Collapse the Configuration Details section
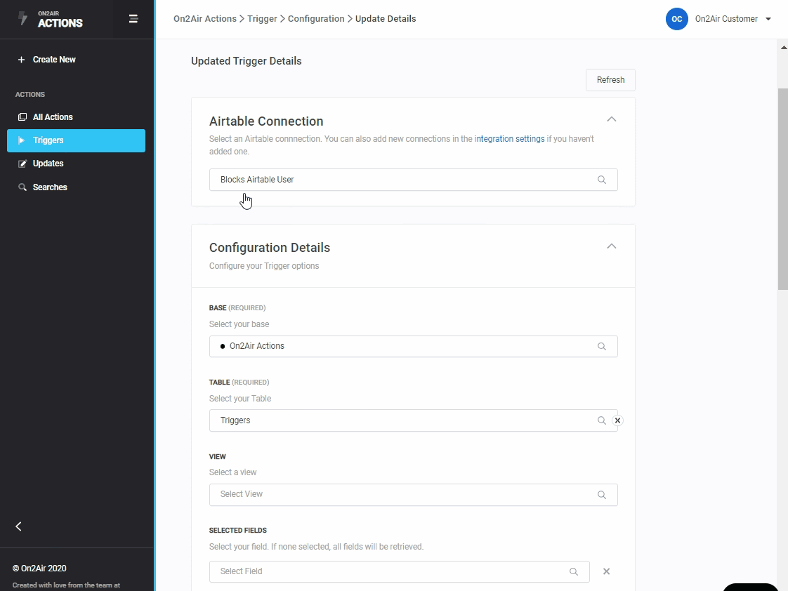This screenshot has height=591, width=788. pos(611,246)
